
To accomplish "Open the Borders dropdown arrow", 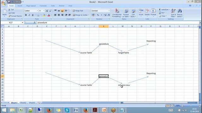I will (41, 15).
